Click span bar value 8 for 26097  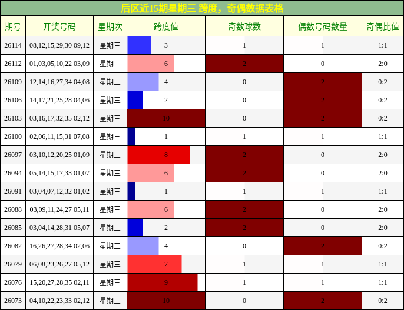tap(166, 155)
